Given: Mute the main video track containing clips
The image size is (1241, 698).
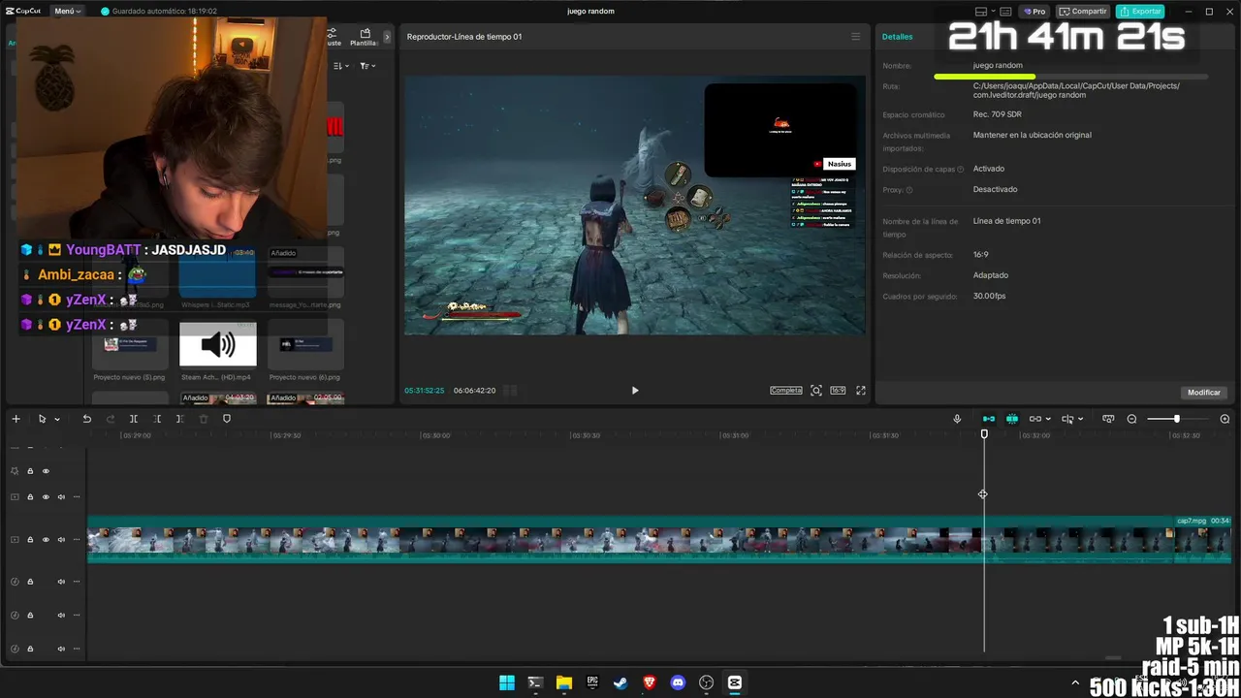Looking at the screenshot, I should point(61,540).
